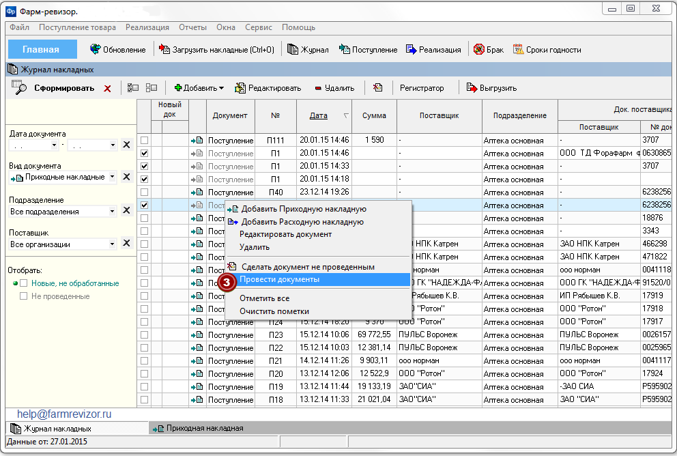Open the Отчеты menu

[x=193, y=27]
